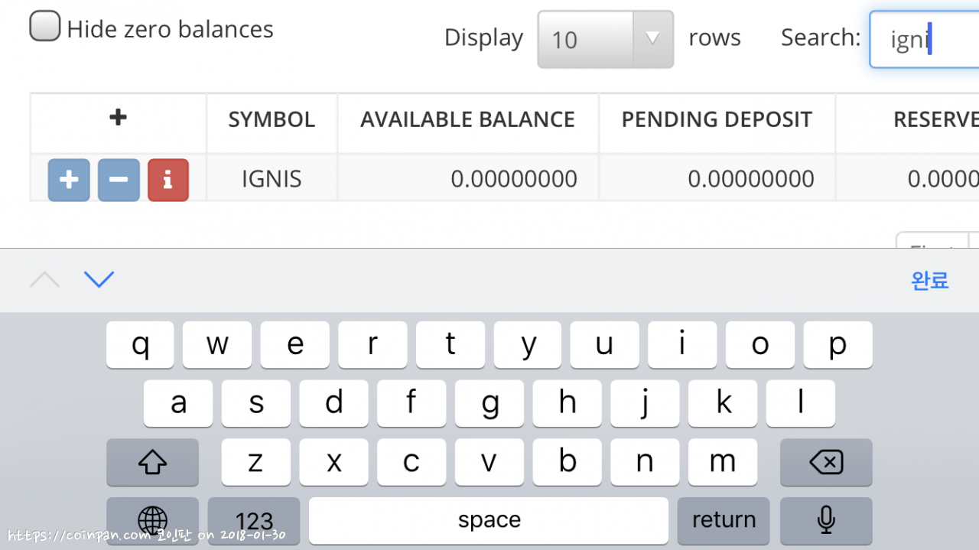Click the plus icon in table header
The image size is (979, 550).
coord(118,118)
